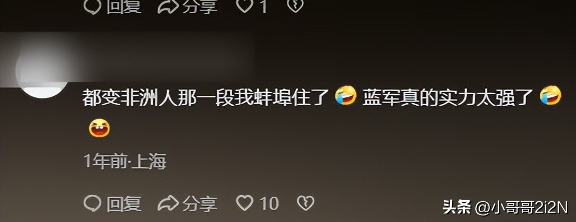The image size is (576, 222).
Task: Click the share arrow icon beside 分享 in the bottom row
Action: pos(168,203)
